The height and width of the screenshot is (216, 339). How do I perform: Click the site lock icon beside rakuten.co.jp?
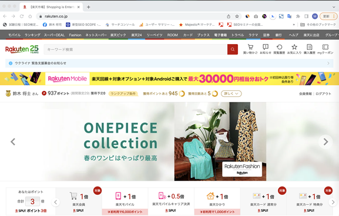click(41, 16)
